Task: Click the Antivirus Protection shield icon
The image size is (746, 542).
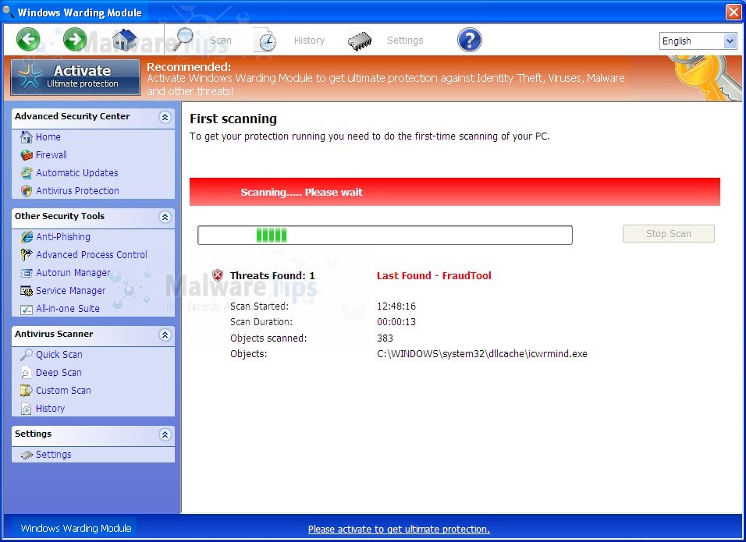Action: [x=27, y=191]
